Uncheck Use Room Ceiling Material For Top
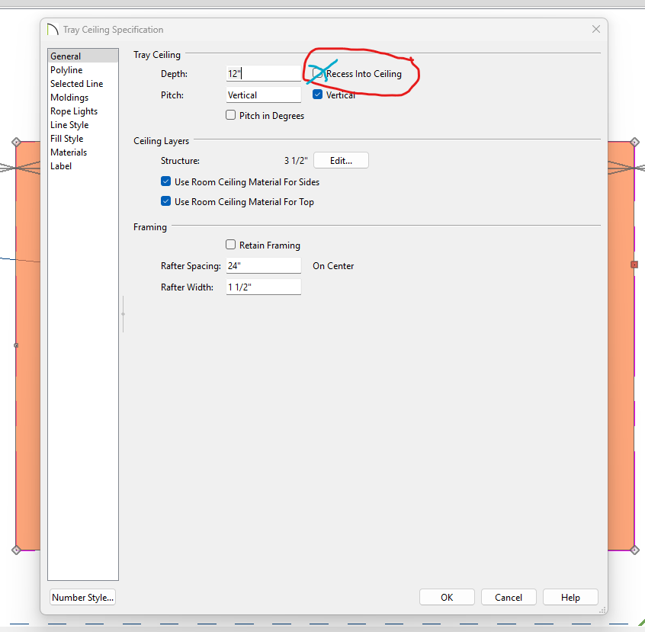Screen dimensions: 645x632 pos(165,201)
